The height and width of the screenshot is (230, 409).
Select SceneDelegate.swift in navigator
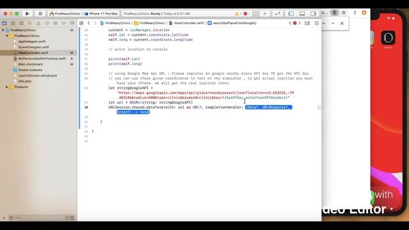point(33,47)
